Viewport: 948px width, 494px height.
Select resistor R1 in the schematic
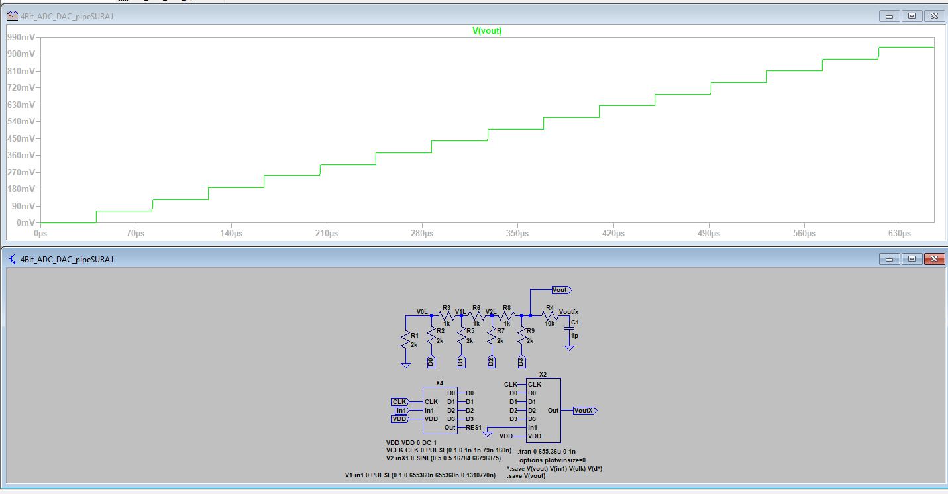pyautogui.click(x=405, y=340)
